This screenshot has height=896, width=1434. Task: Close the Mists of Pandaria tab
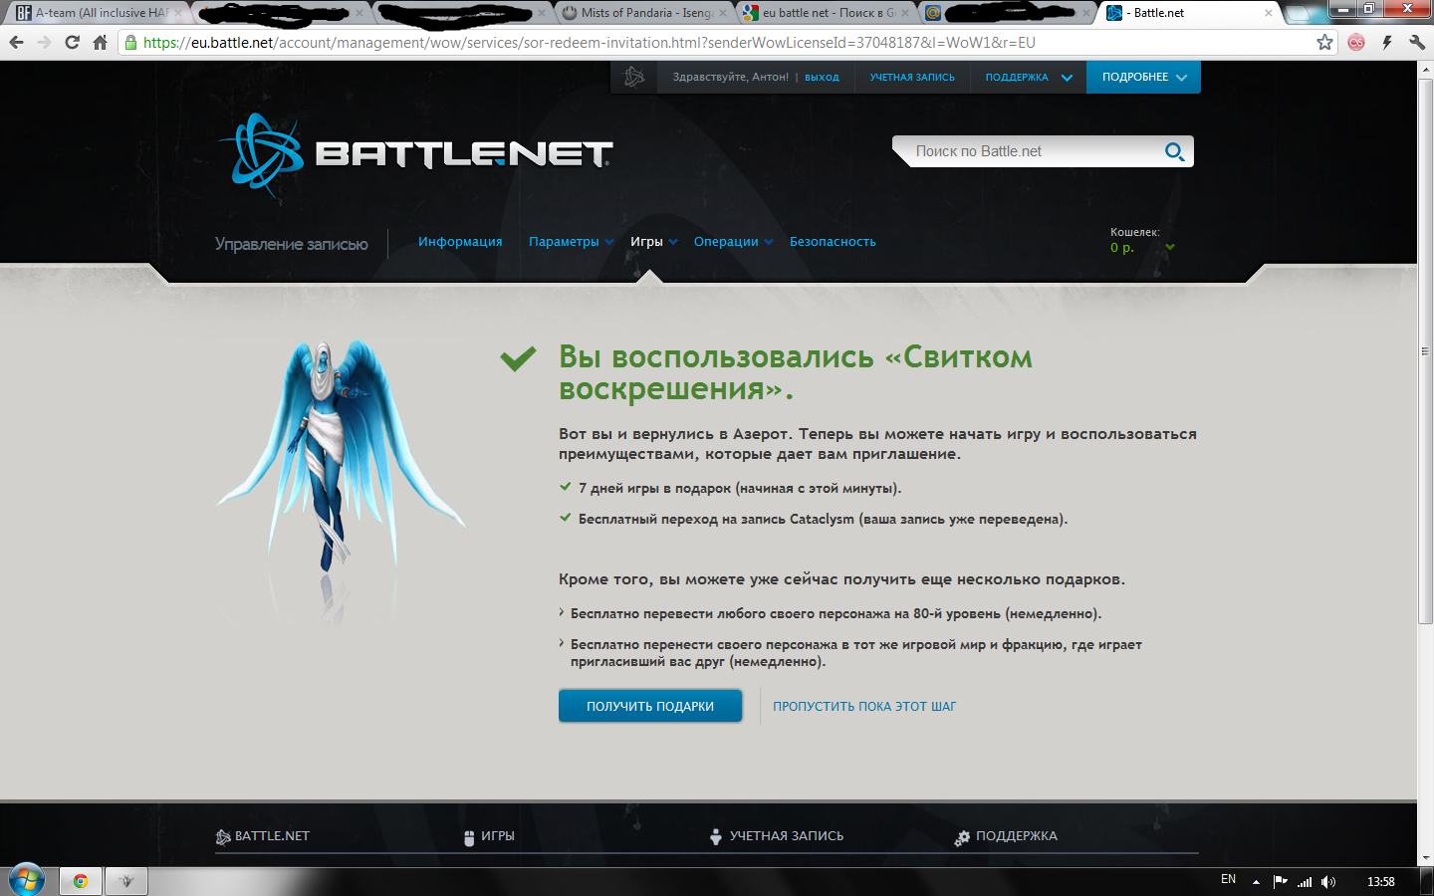coord(723,13)
